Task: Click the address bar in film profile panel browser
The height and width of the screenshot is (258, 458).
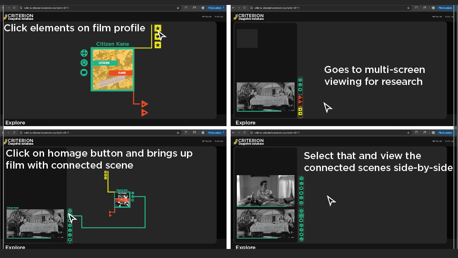Action: click(99, 8)
